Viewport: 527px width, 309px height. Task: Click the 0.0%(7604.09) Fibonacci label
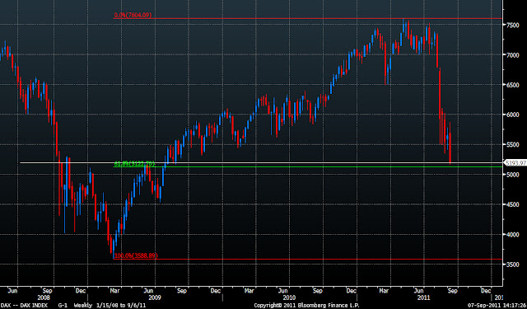click(x=133, y=15)
